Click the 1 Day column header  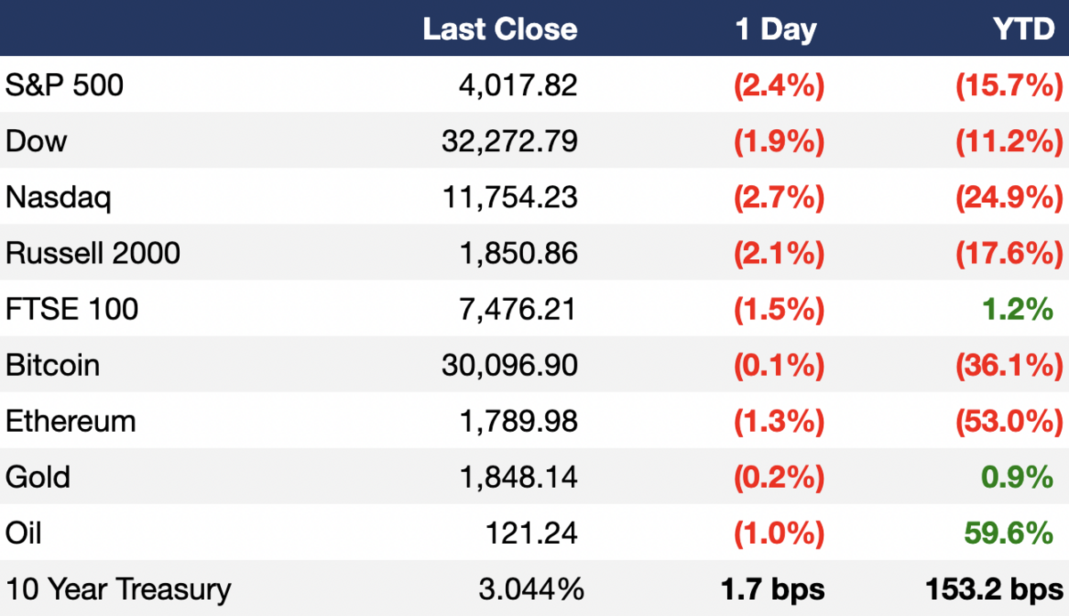776,29
